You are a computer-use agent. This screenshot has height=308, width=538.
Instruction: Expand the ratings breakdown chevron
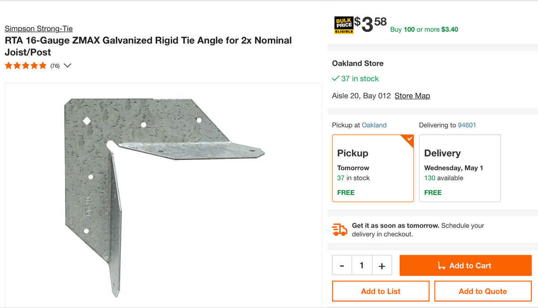[x=67, y=66]
